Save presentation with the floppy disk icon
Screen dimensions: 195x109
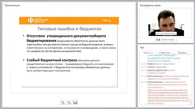75,102
